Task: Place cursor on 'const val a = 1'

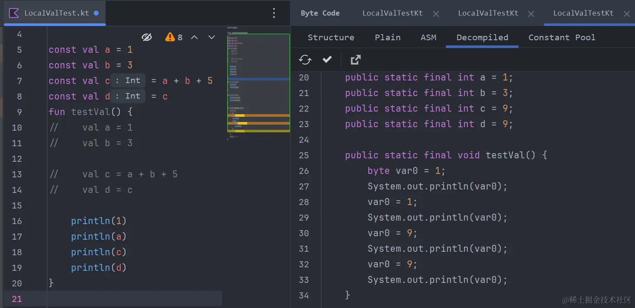Action: 90,50
